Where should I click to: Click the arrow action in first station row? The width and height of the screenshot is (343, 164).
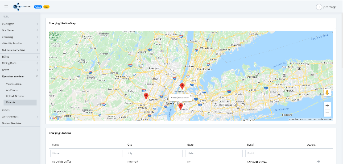click(318, 162)
